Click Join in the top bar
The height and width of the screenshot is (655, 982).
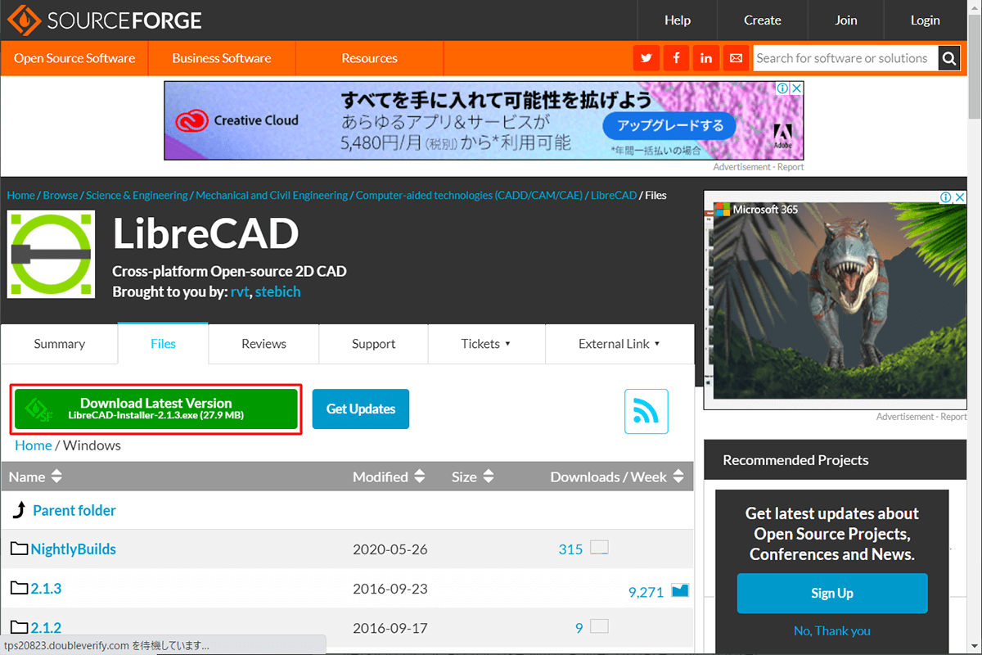[x=846, y=20]
